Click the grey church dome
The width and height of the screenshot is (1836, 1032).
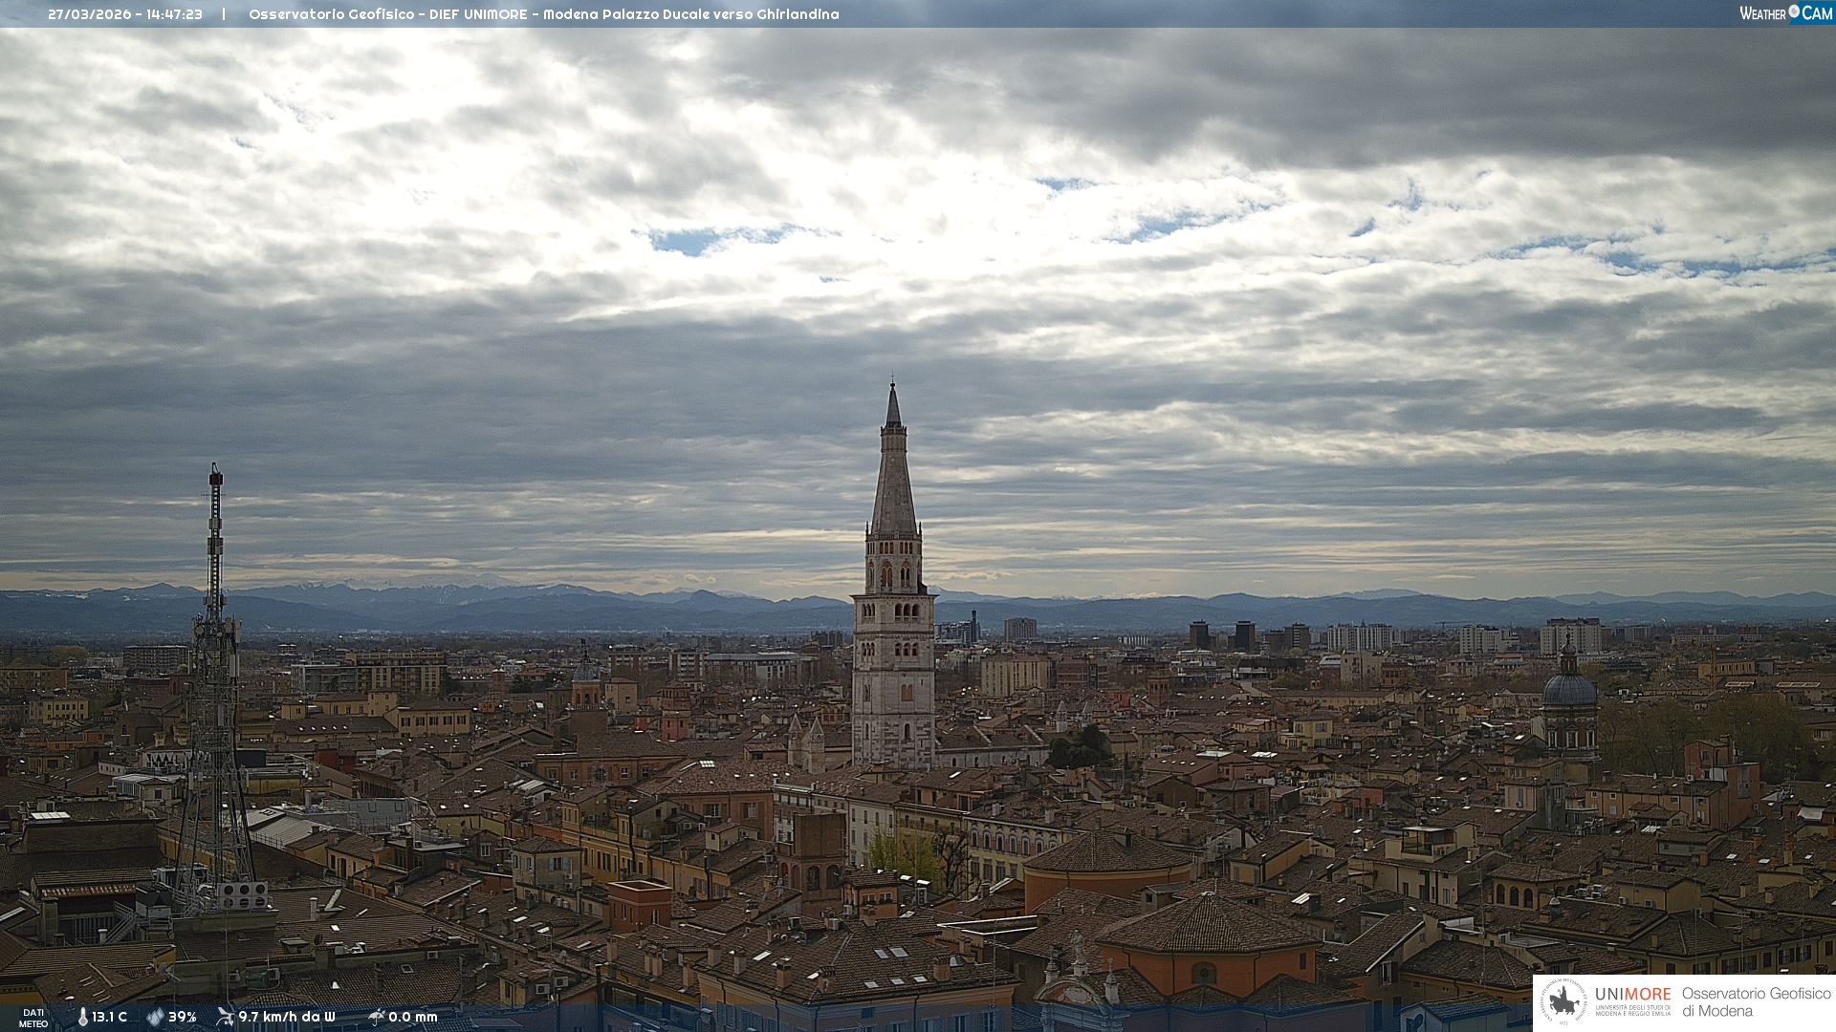point(1569,690)
